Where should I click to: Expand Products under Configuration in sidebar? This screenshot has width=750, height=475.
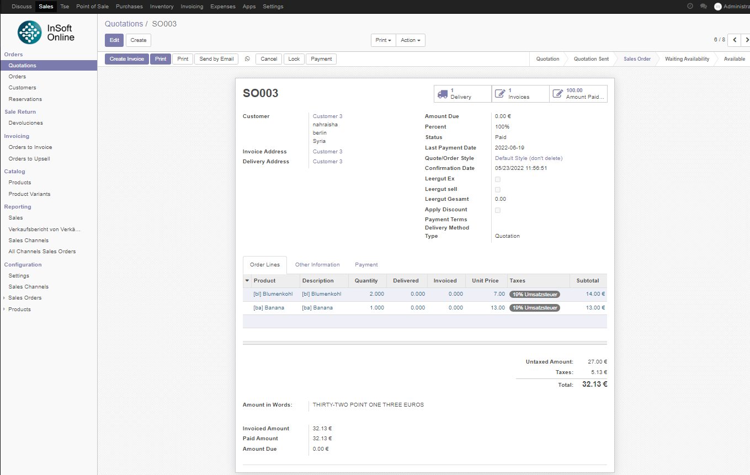(19, 309)
